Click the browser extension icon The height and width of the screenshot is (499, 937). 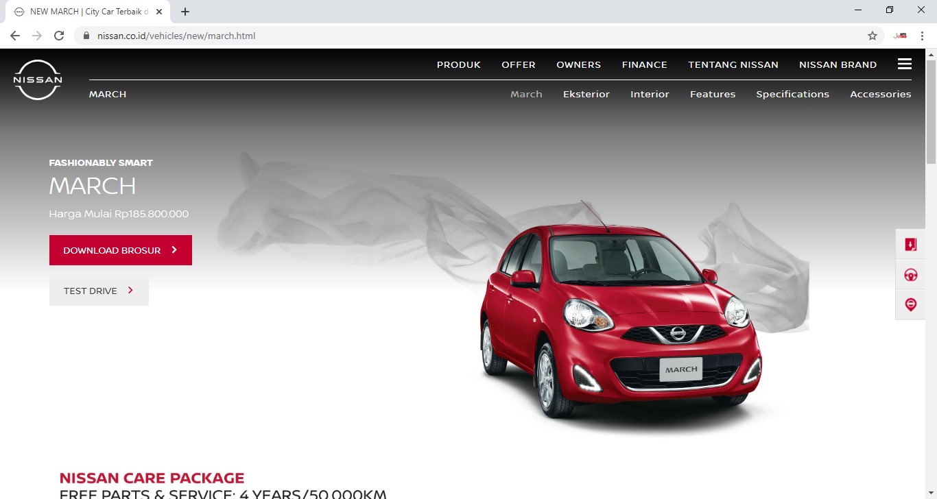(x=900, y=36)
